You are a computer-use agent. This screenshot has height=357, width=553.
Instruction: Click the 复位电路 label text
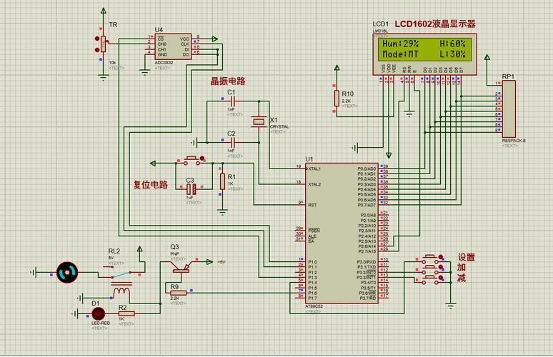(x=151, y=184)
